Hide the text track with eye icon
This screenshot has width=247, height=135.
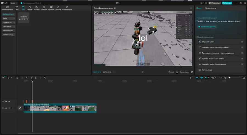pyautogui.click(x=9, y=101)
